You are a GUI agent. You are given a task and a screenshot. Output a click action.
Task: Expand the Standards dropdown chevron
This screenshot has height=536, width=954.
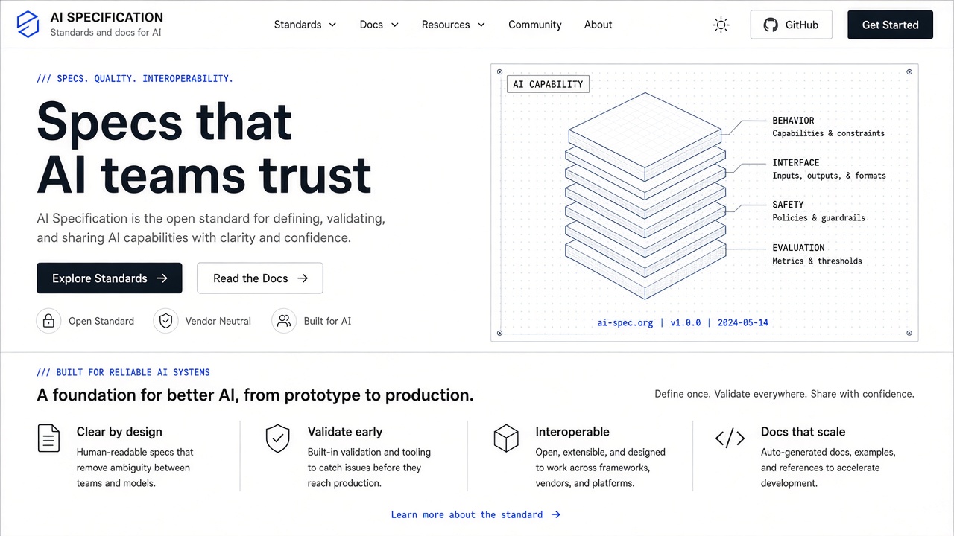pos(332,25)
